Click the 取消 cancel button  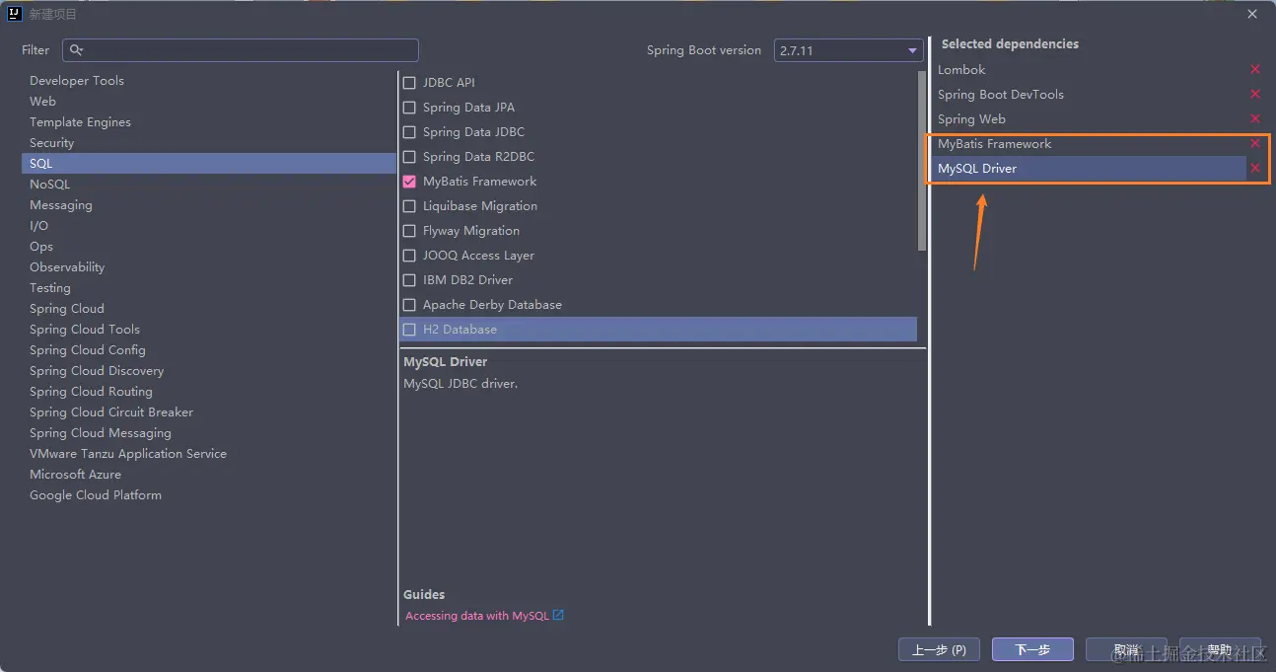click(1126, 649)
